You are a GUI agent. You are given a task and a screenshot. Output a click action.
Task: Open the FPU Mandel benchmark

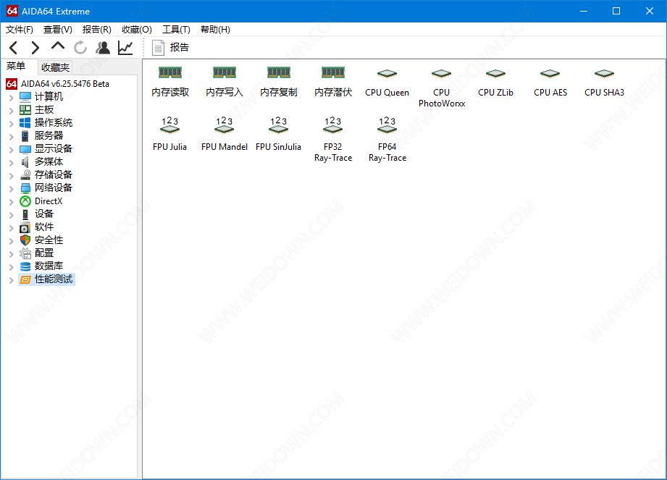coord(225,134)
